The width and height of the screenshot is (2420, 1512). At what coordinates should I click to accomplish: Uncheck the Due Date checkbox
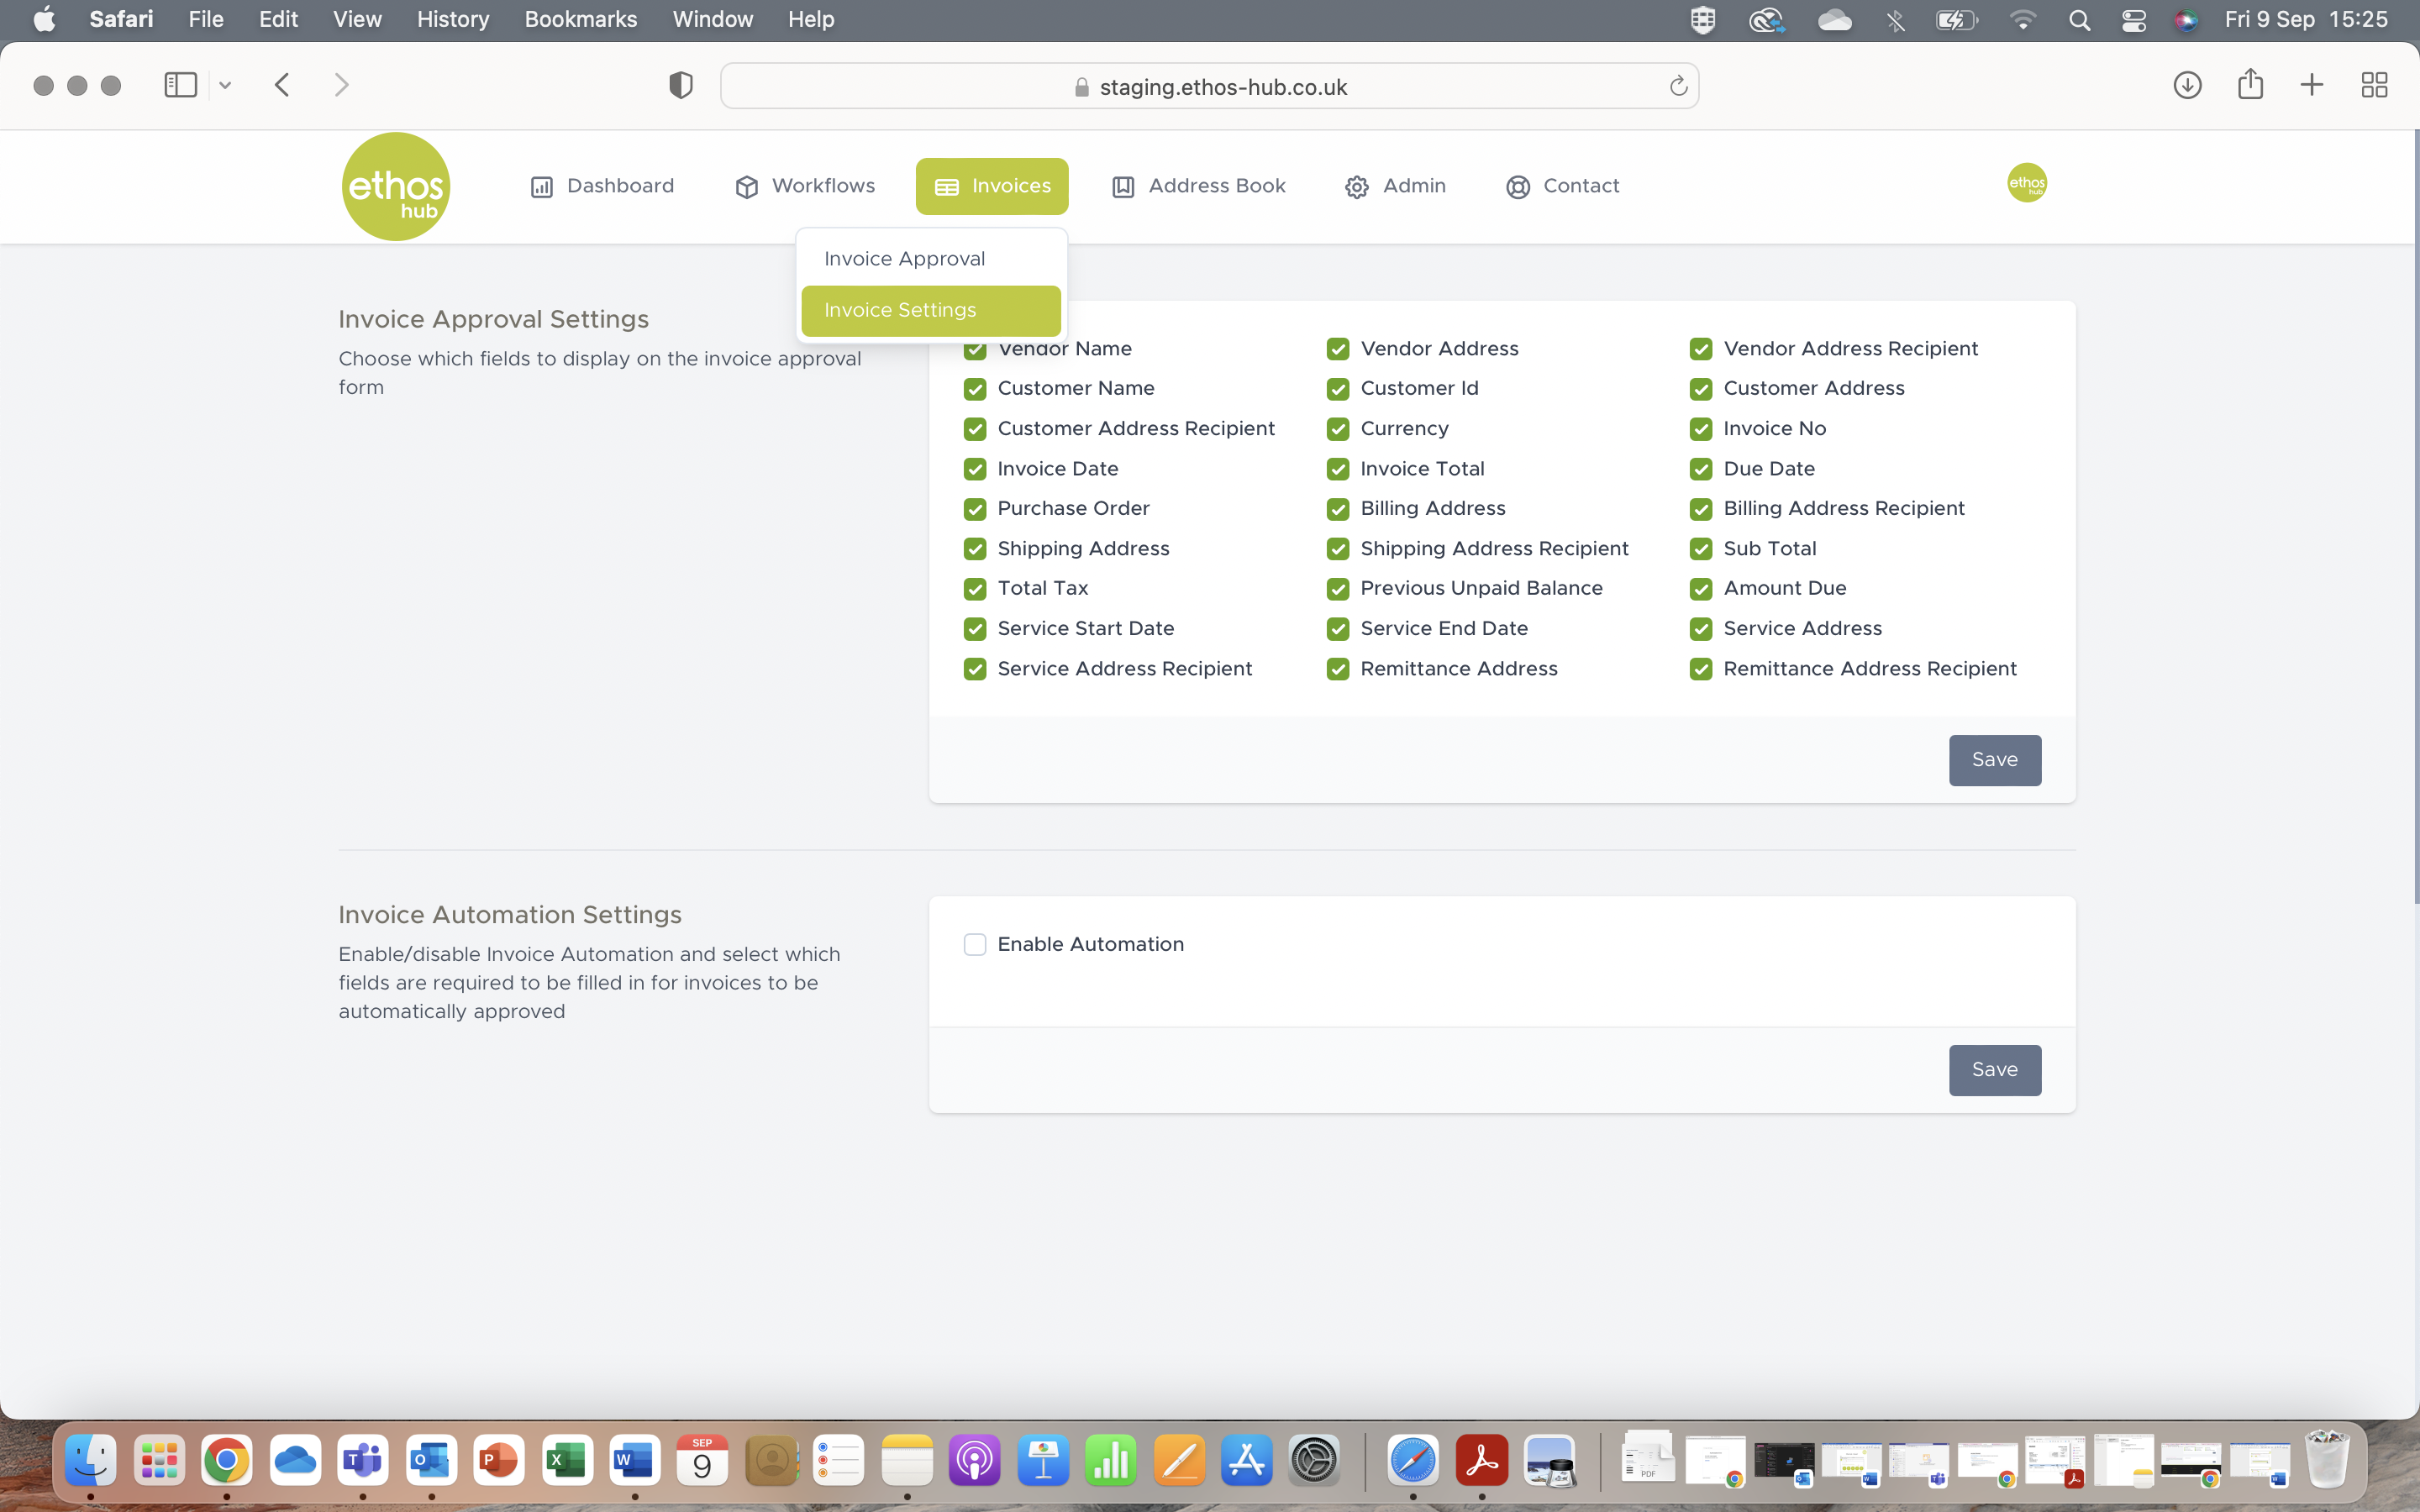click(1701, 469)
